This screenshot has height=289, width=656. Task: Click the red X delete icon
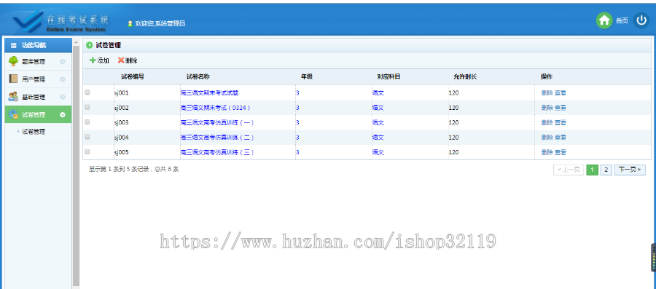(121, 60)
